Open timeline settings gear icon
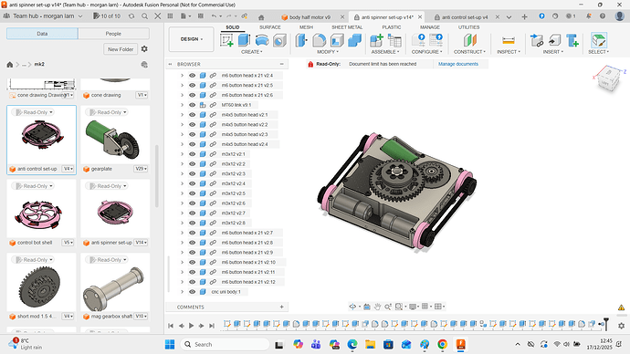The height and width of the screenshot is (354, 630). [x=621, y=326]
